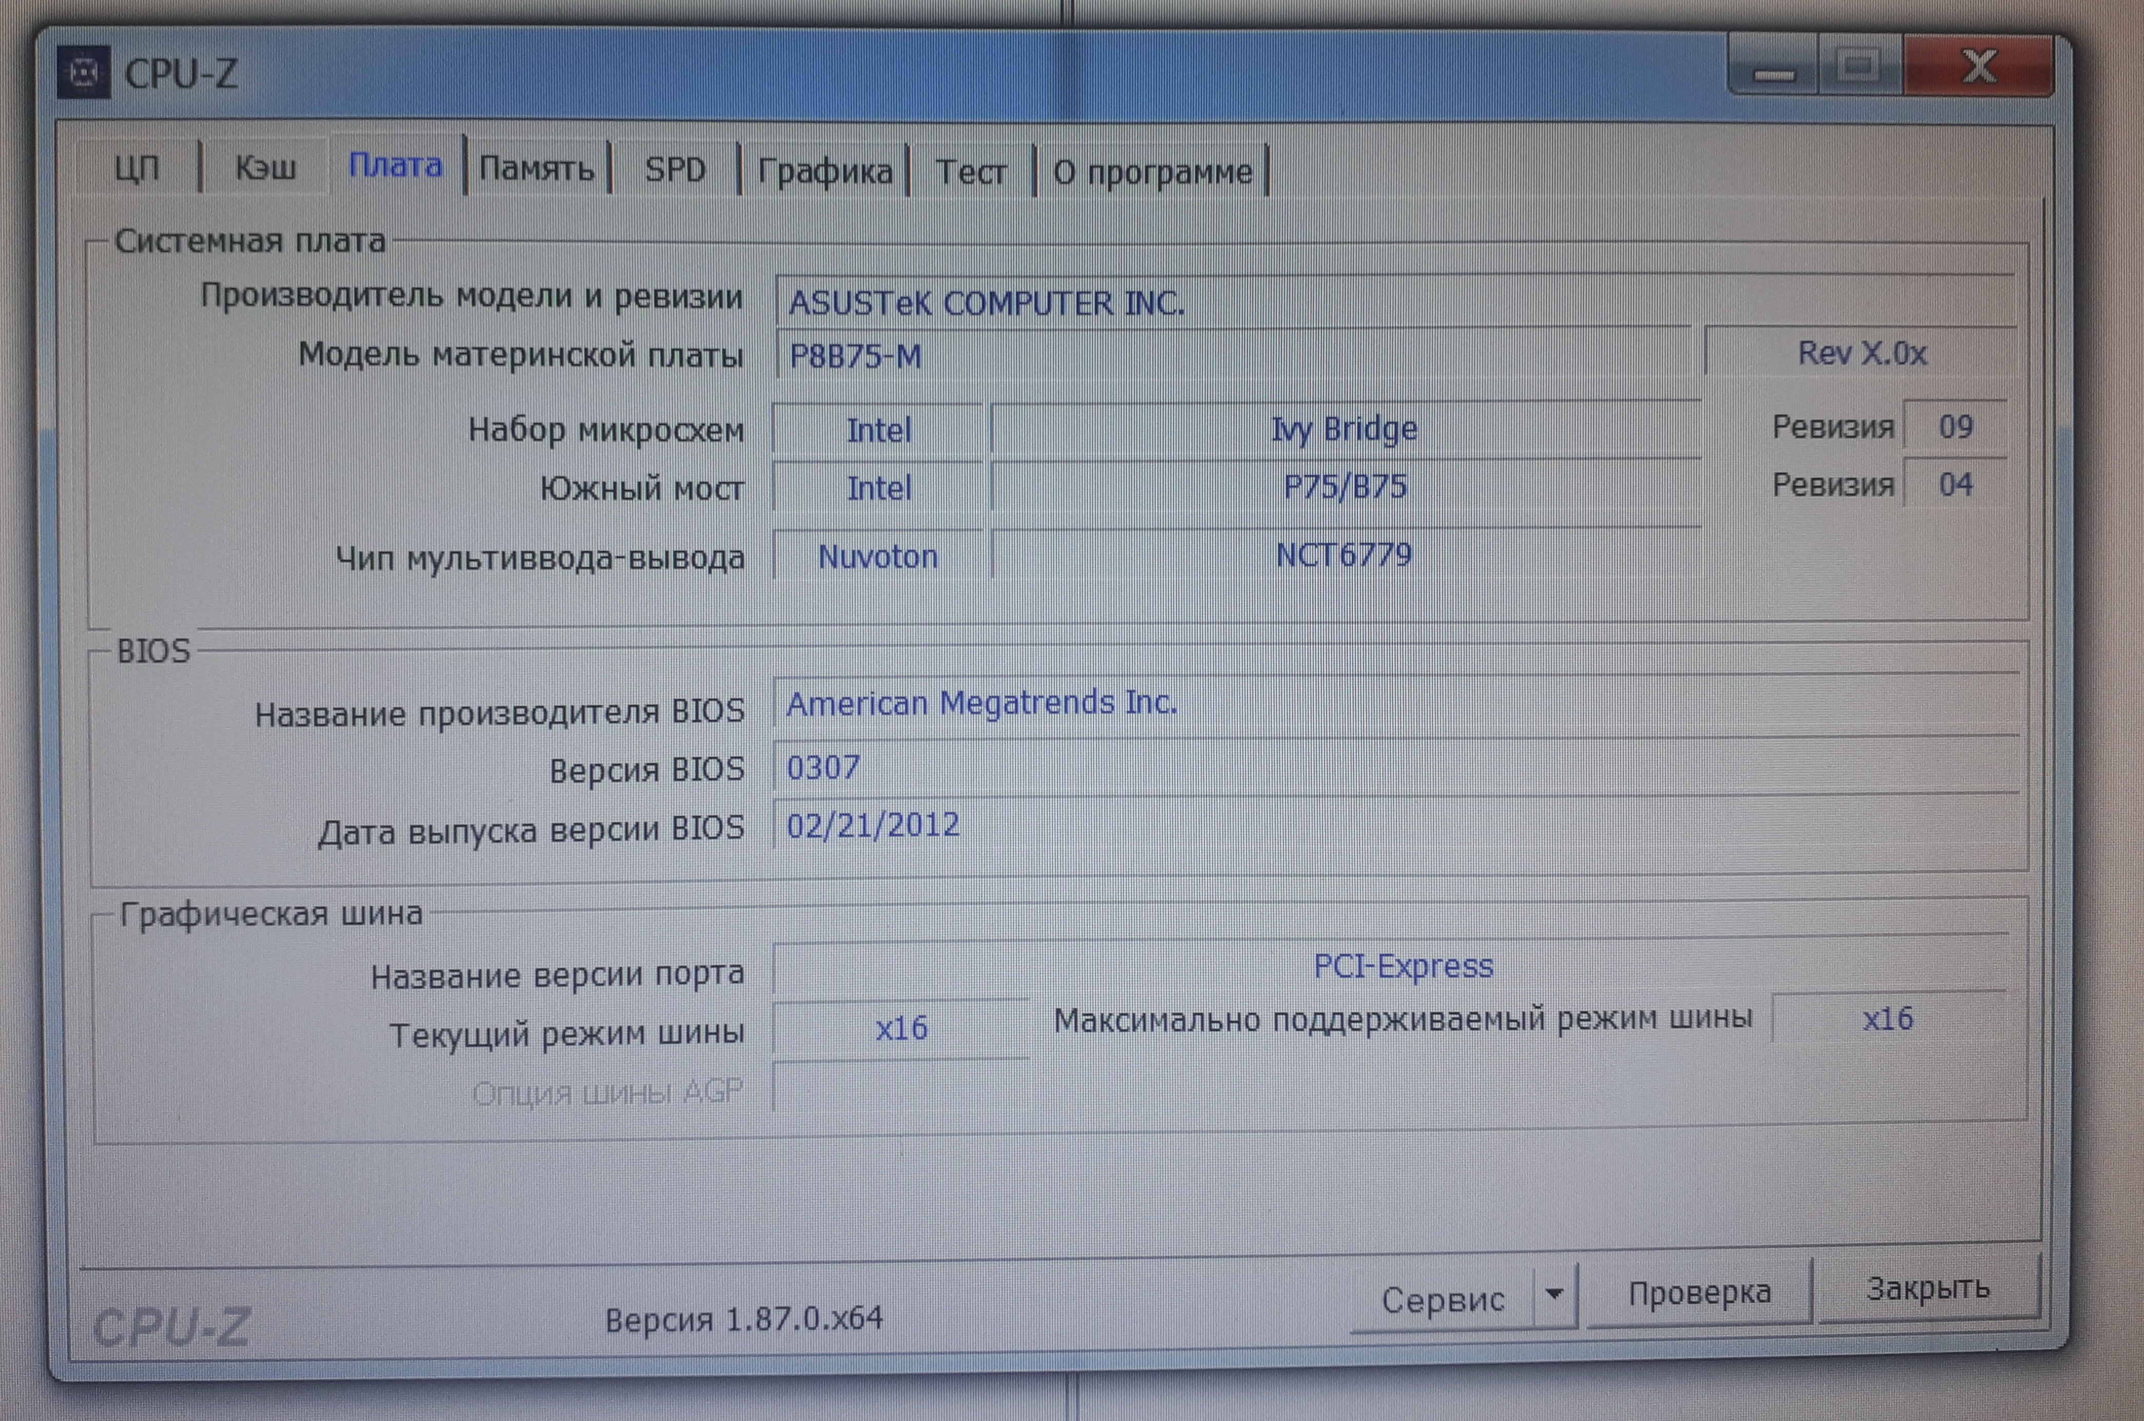Viewport: 2144px width, 1421px height.
Task: Open the Сервис dropdown arrow
Action: pos(1554,1294)
